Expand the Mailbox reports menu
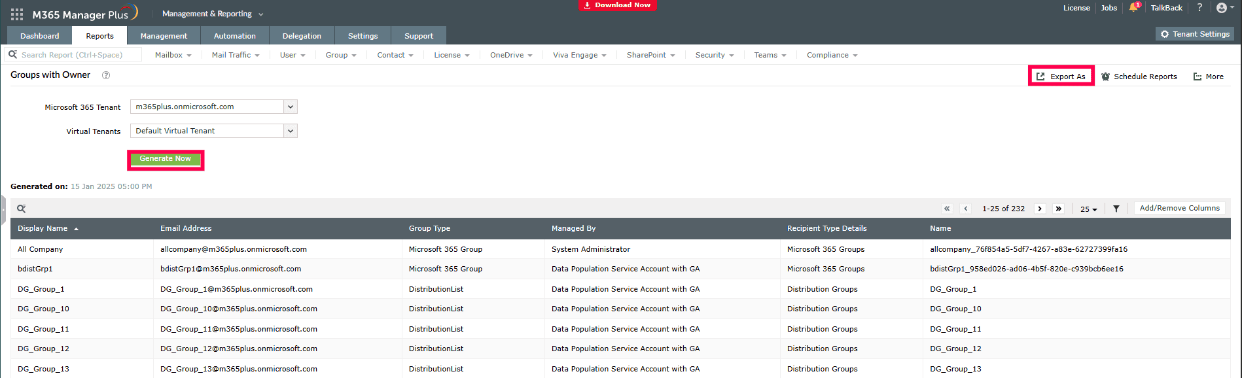 [x=173, y=55]
